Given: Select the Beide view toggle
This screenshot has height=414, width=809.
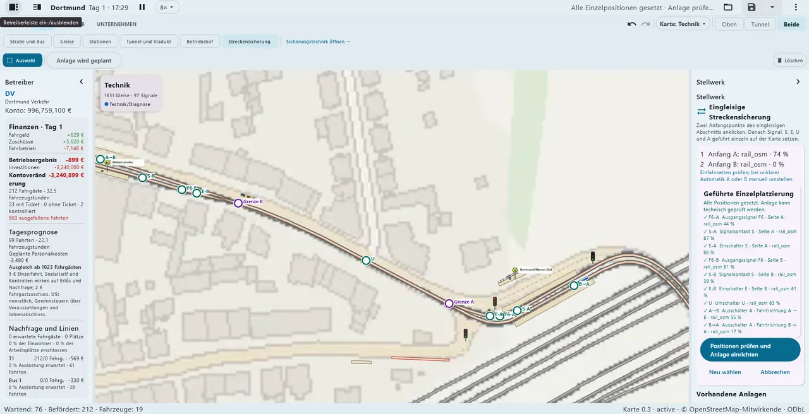Looking at the screenshot, I should click(x=791, y=24).
